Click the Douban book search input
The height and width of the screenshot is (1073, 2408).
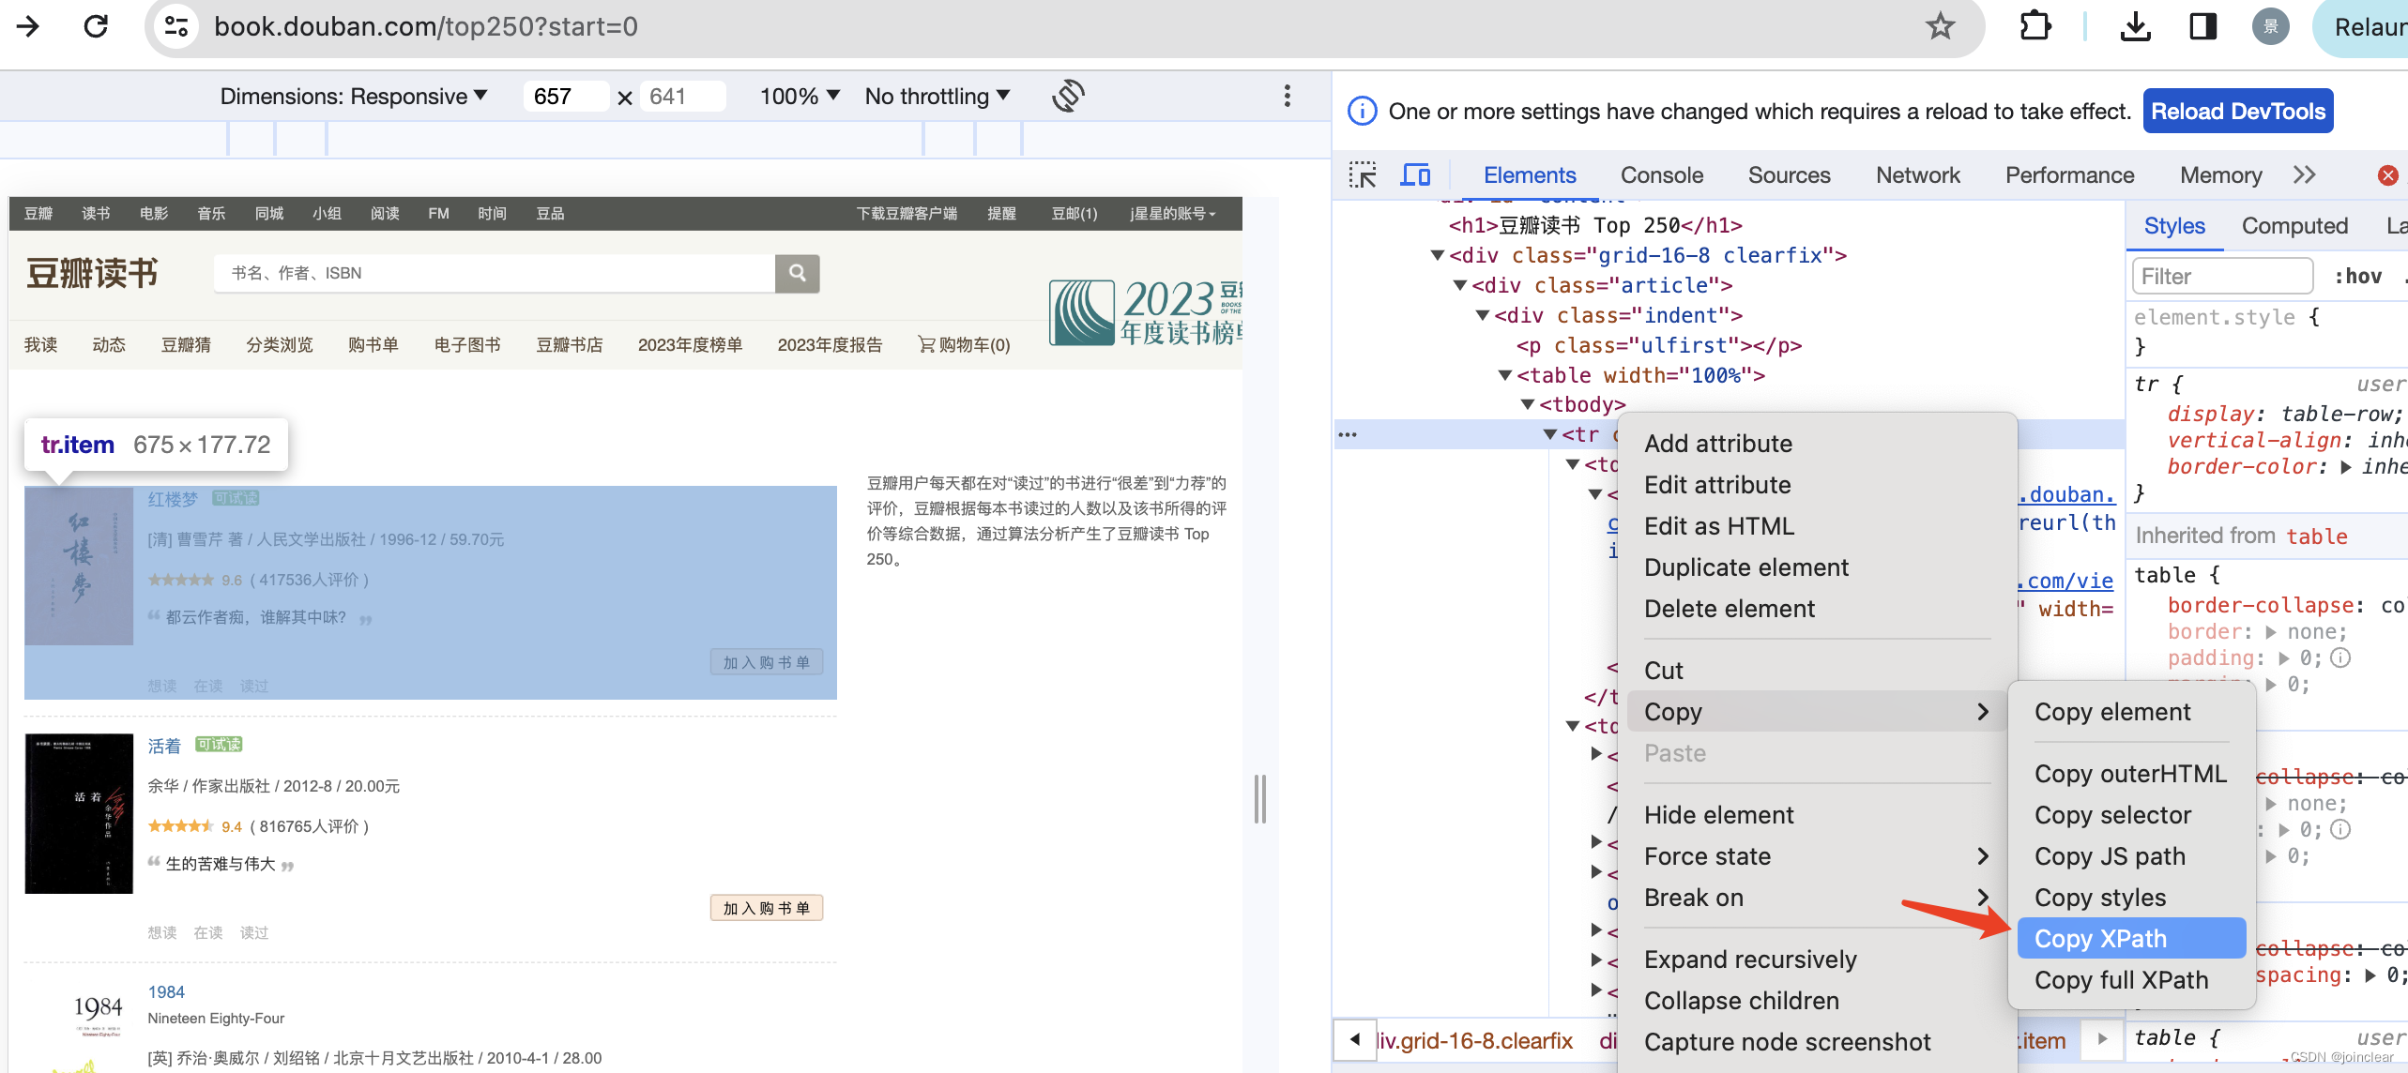tap(495, 273)
